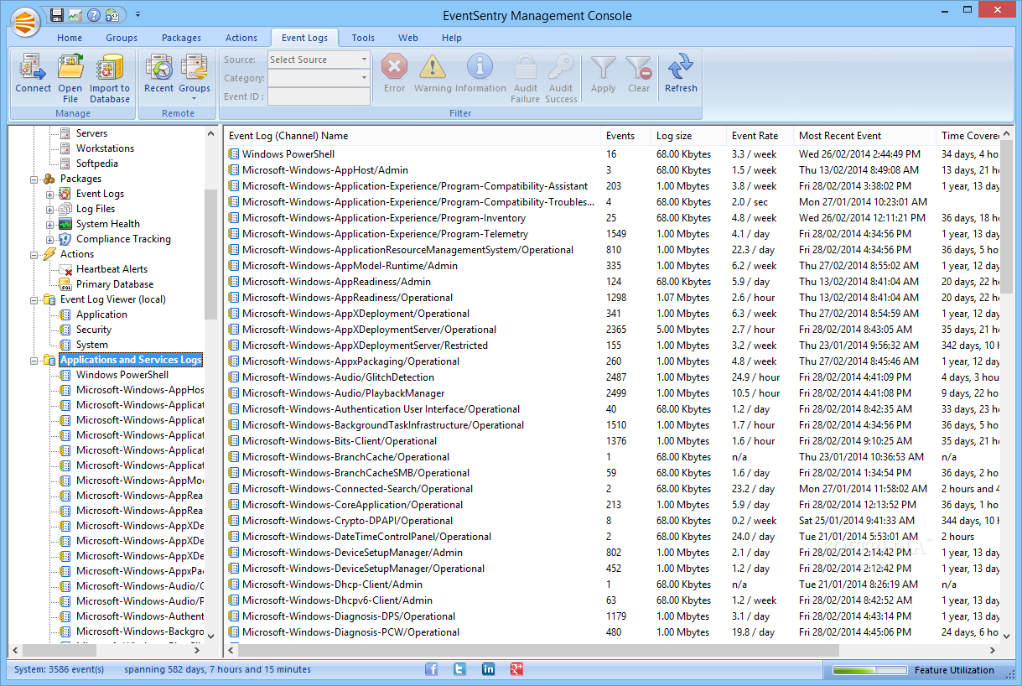Open the Application log in tree
The height and width of the screenshot is (686, 1022).
pyautogui.click(x=101, y=314)
